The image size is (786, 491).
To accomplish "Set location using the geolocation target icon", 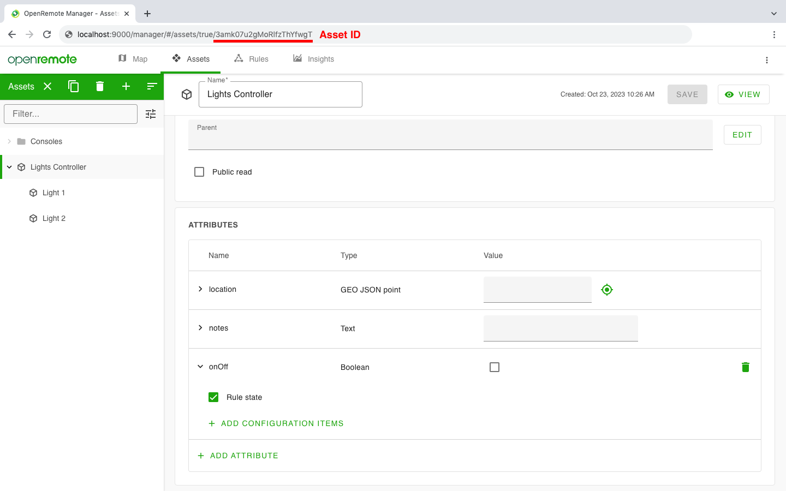I will tap(606, 290).
